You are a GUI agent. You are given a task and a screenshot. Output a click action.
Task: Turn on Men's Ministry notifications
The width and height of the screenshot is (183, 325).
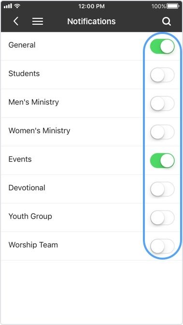click(162, 104)
